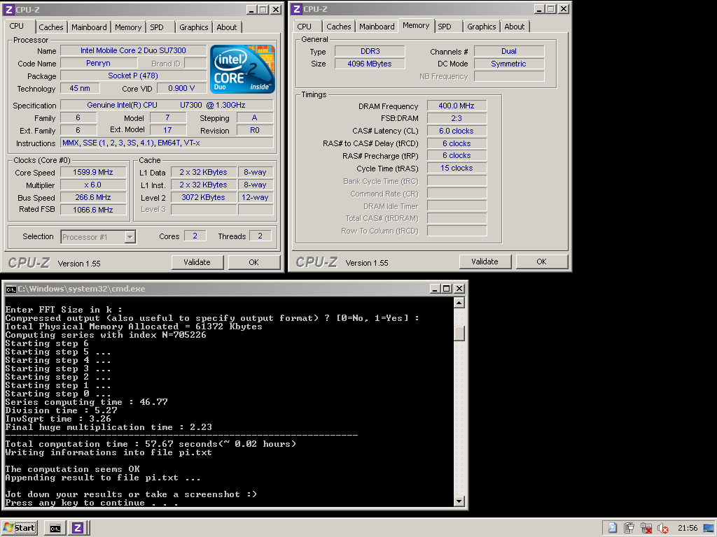Close the cmd.exe window

click(459, 289)
